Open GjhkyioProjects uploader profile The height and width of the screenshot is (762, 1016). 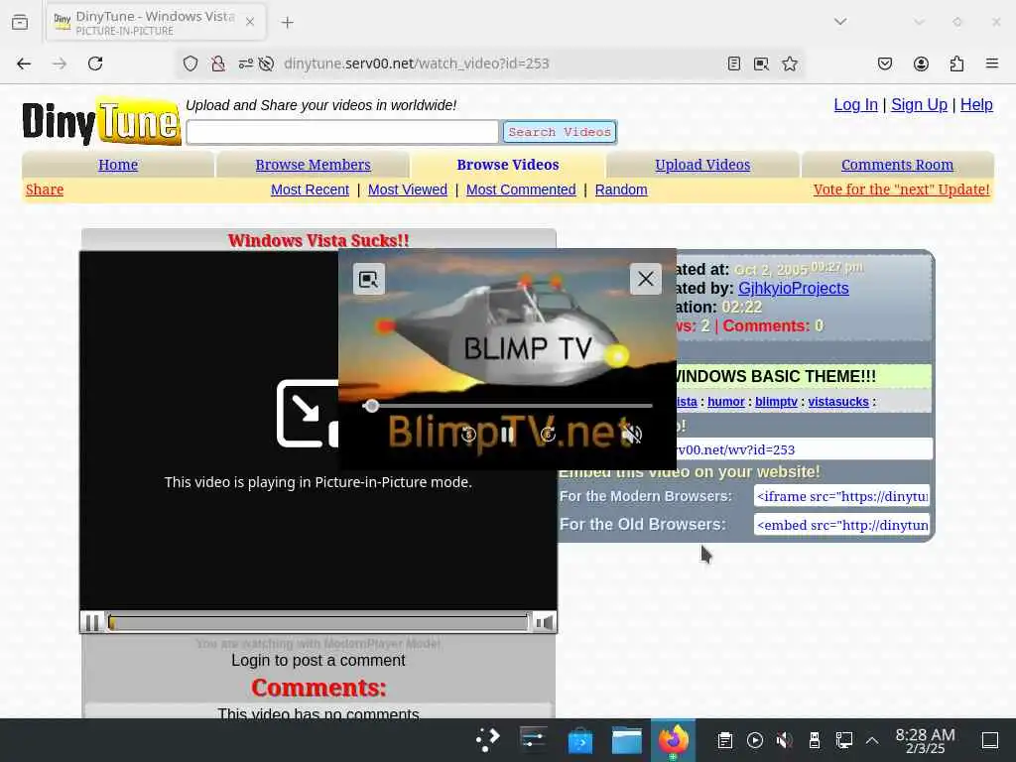tap(793, 289)
